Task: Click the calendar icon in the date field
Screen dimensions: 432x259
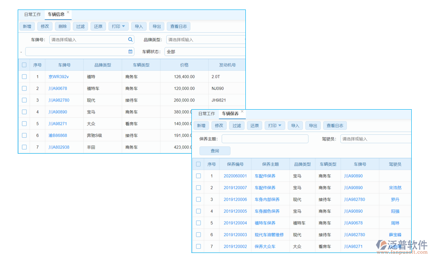Action: point(130,51)
